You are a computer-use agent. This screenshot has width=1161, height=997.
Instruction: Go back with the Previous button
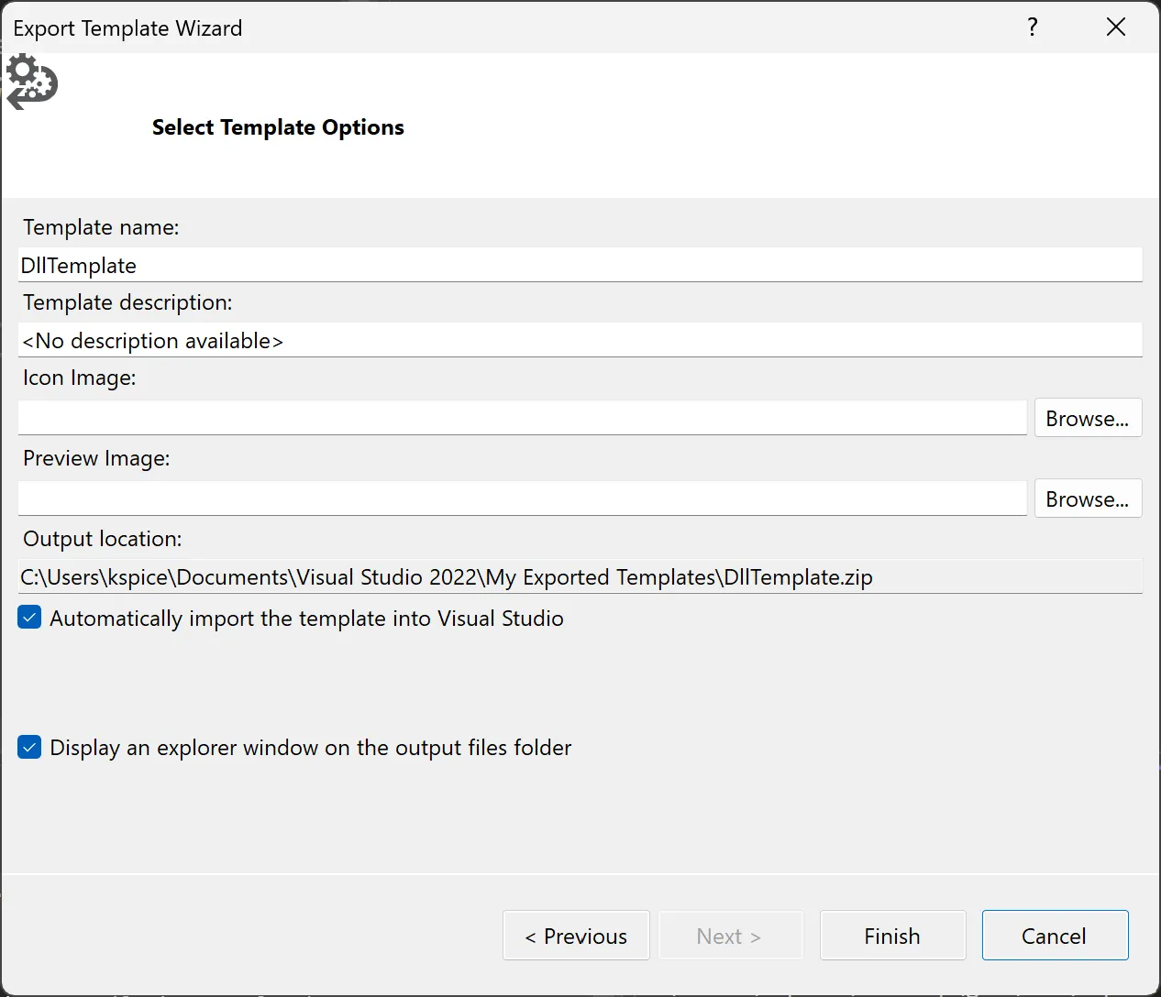pyautogui.click(x=576, y=936)
